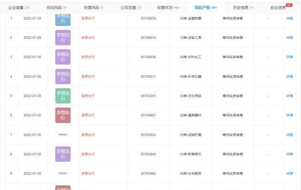
Task: Click the 2022-07-05 date in row 4
Action: point(32,76)
